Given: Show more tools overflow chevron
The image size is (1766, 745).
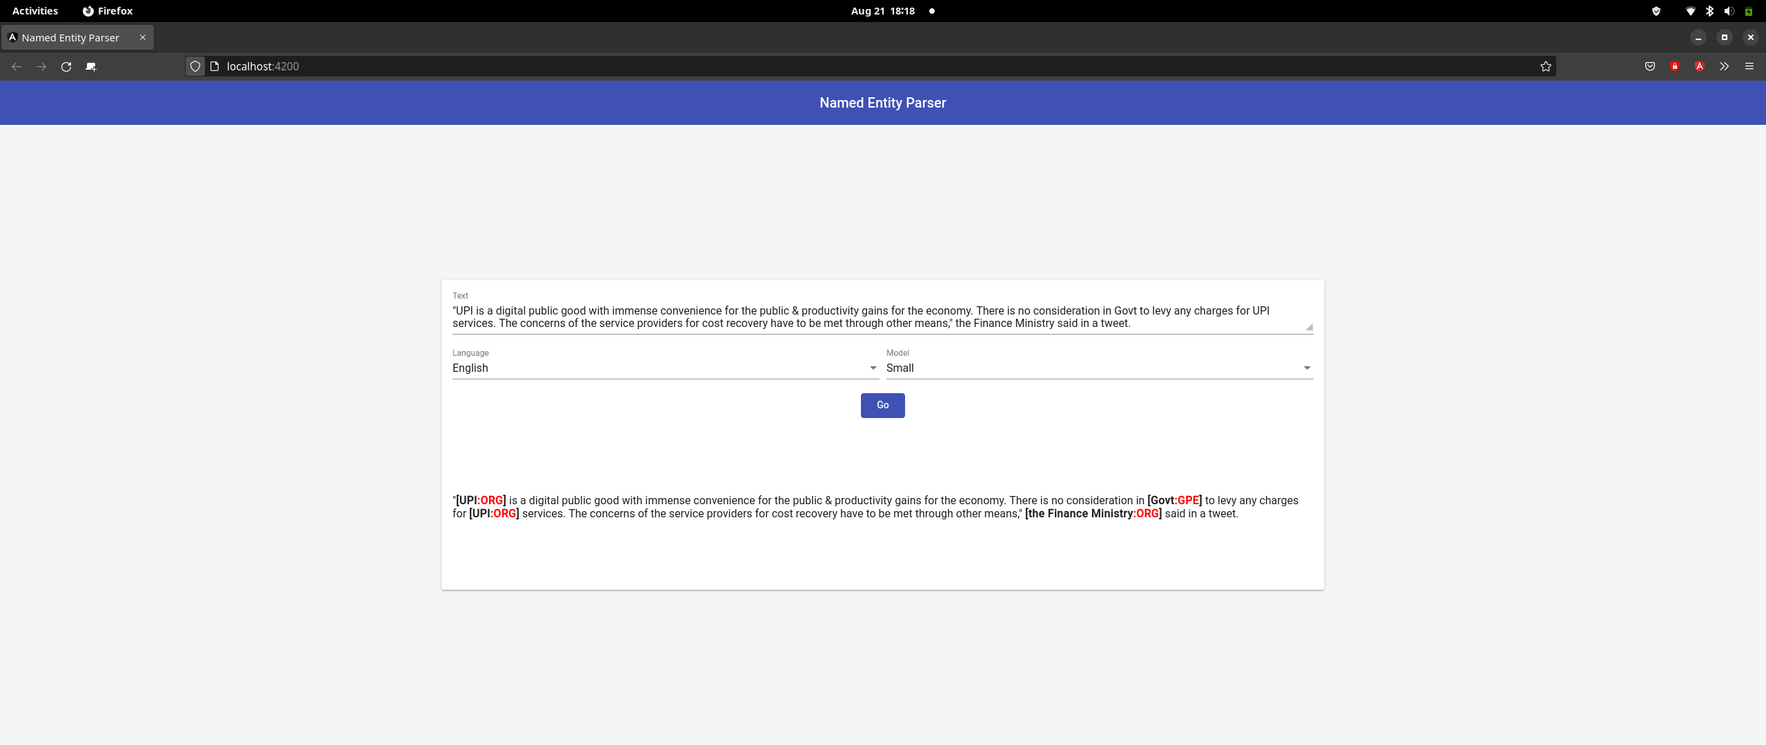Looking at the screenshot, I should click(1724, 66).
